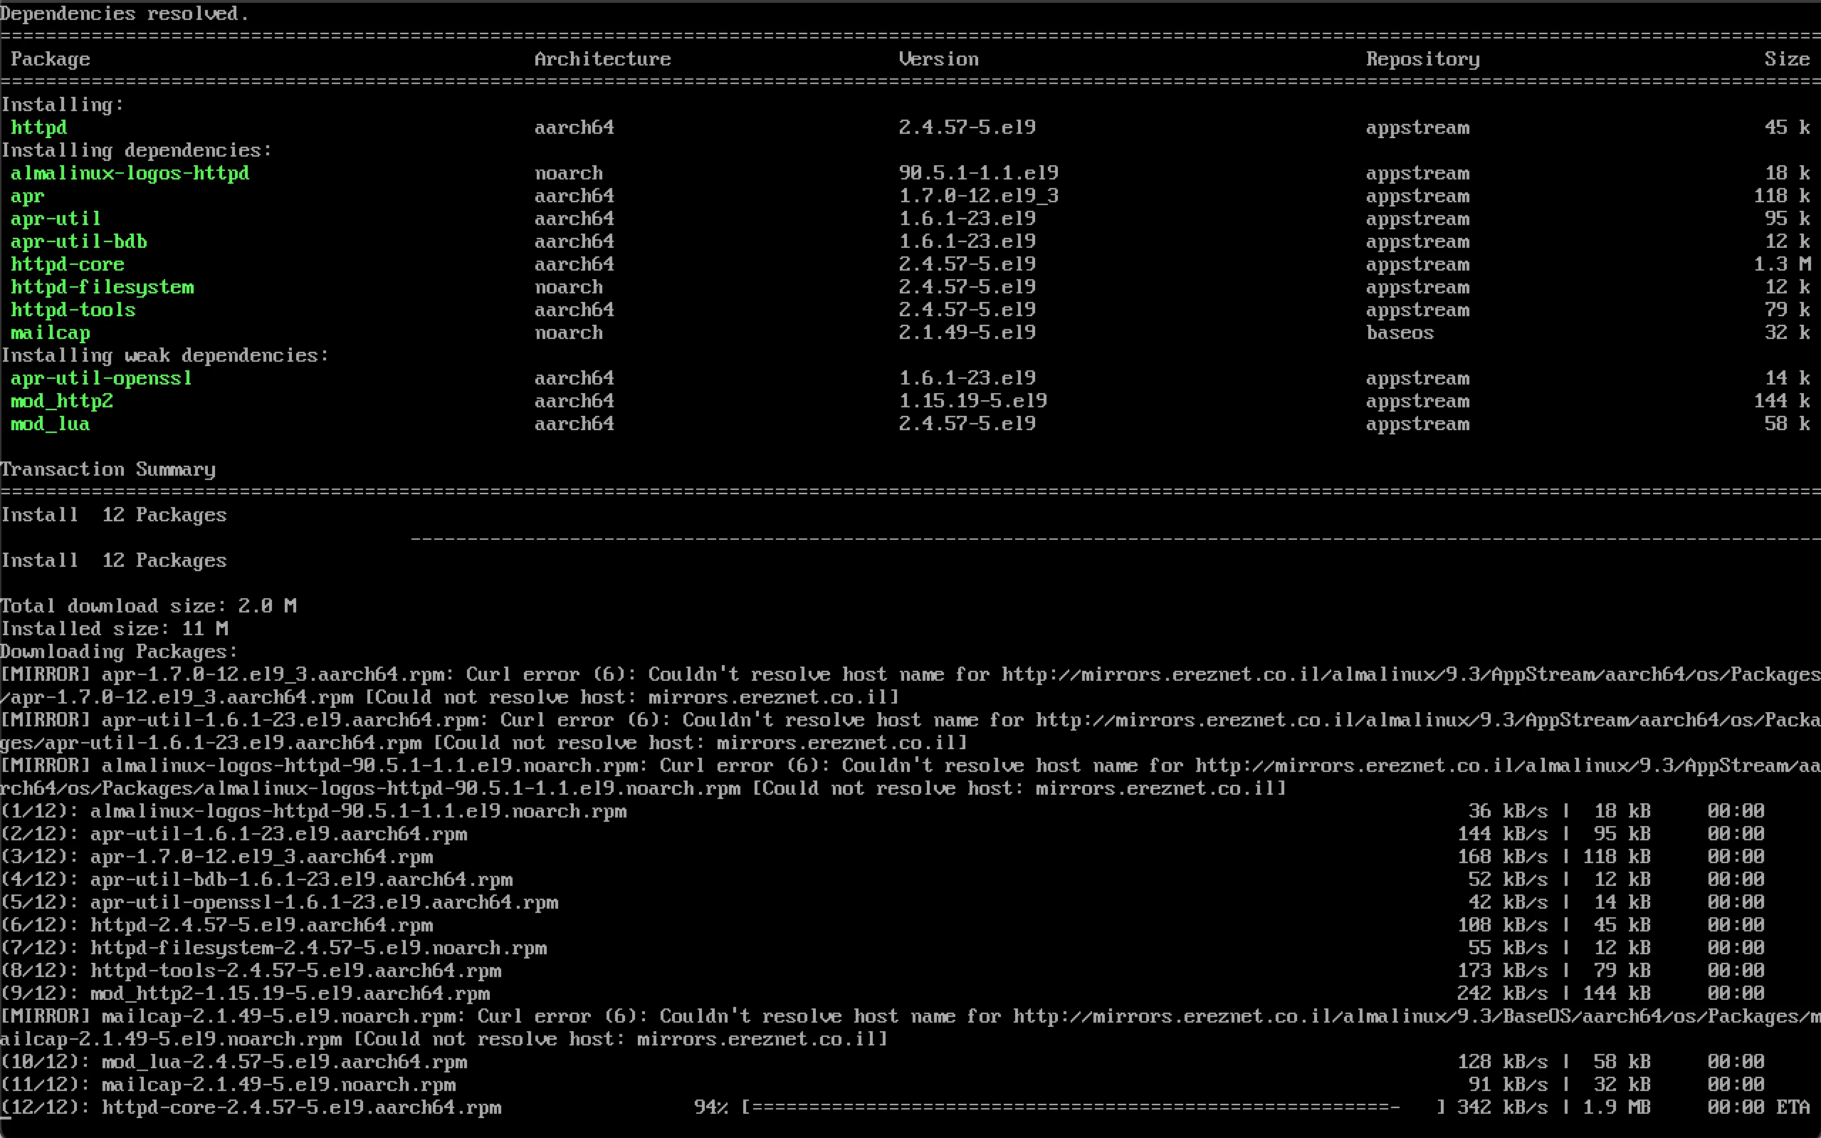Click the mod_http2 package name
The width and height of the screenshot is (1821, 1138).
point(62,401)
